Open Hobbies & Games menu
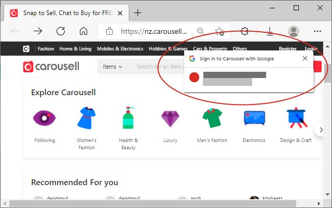The height and width of the screenshot is (208, 332). coord(168,49)
